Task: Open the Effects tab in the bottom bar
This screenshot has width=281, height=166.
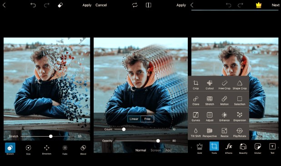Action: coord(229,148)
